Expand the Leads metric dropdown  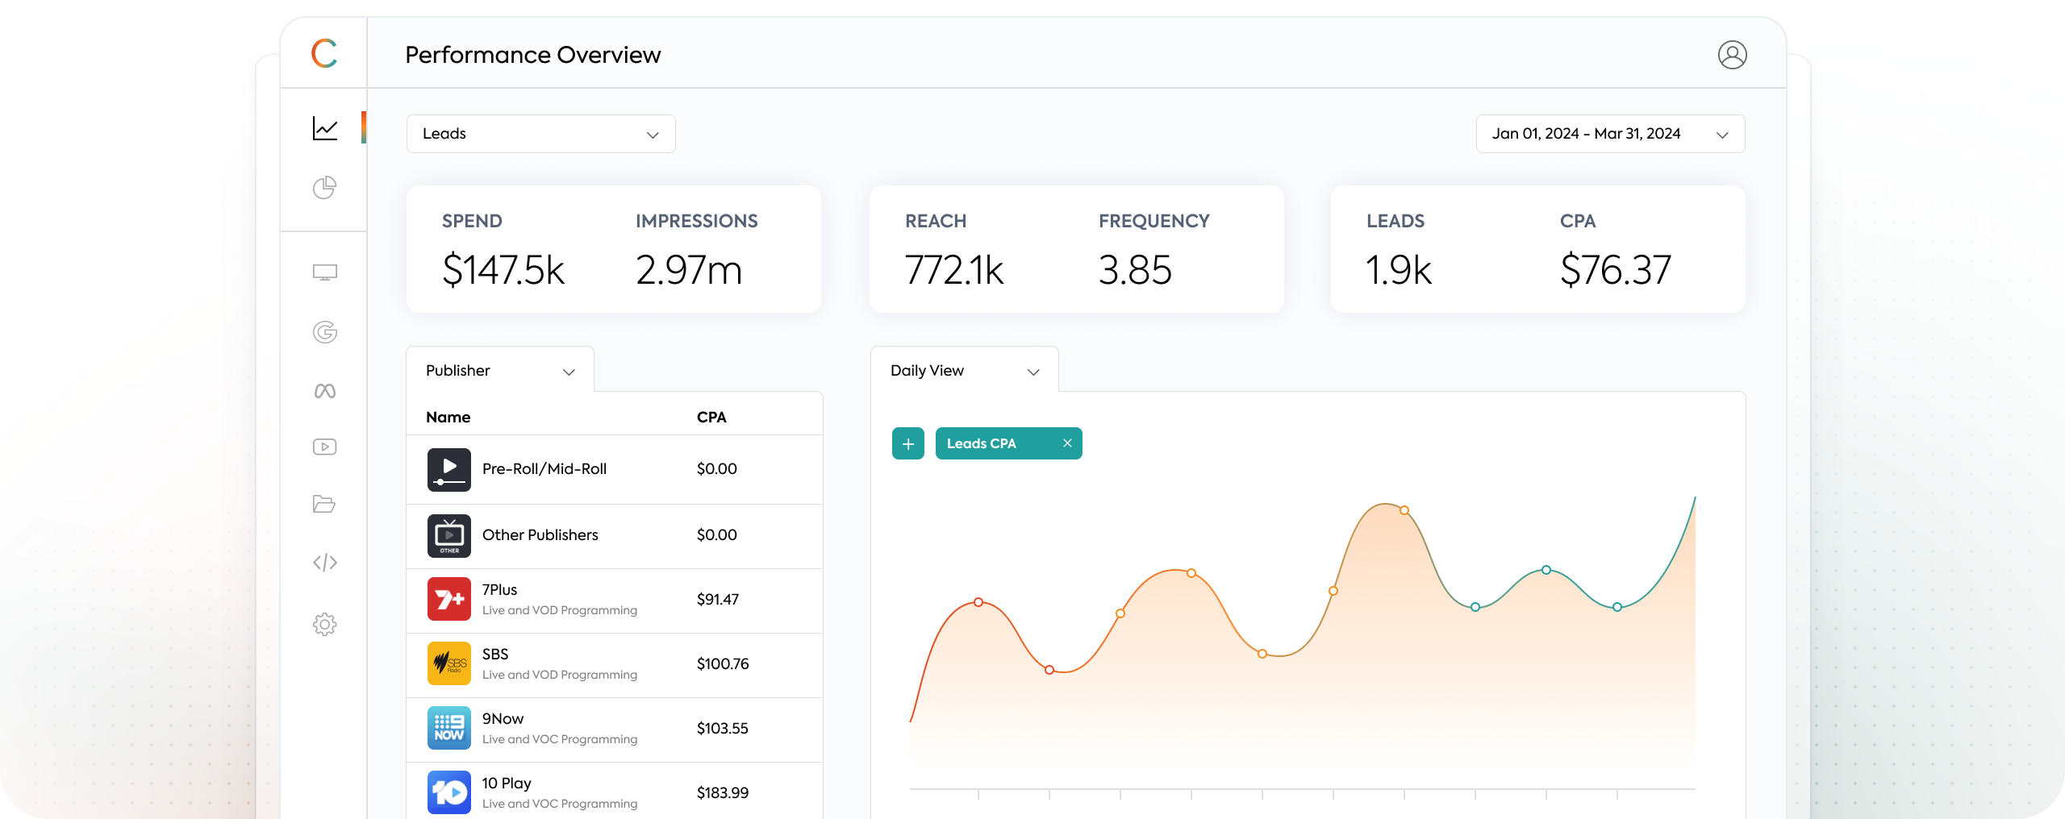coord(540,134)
